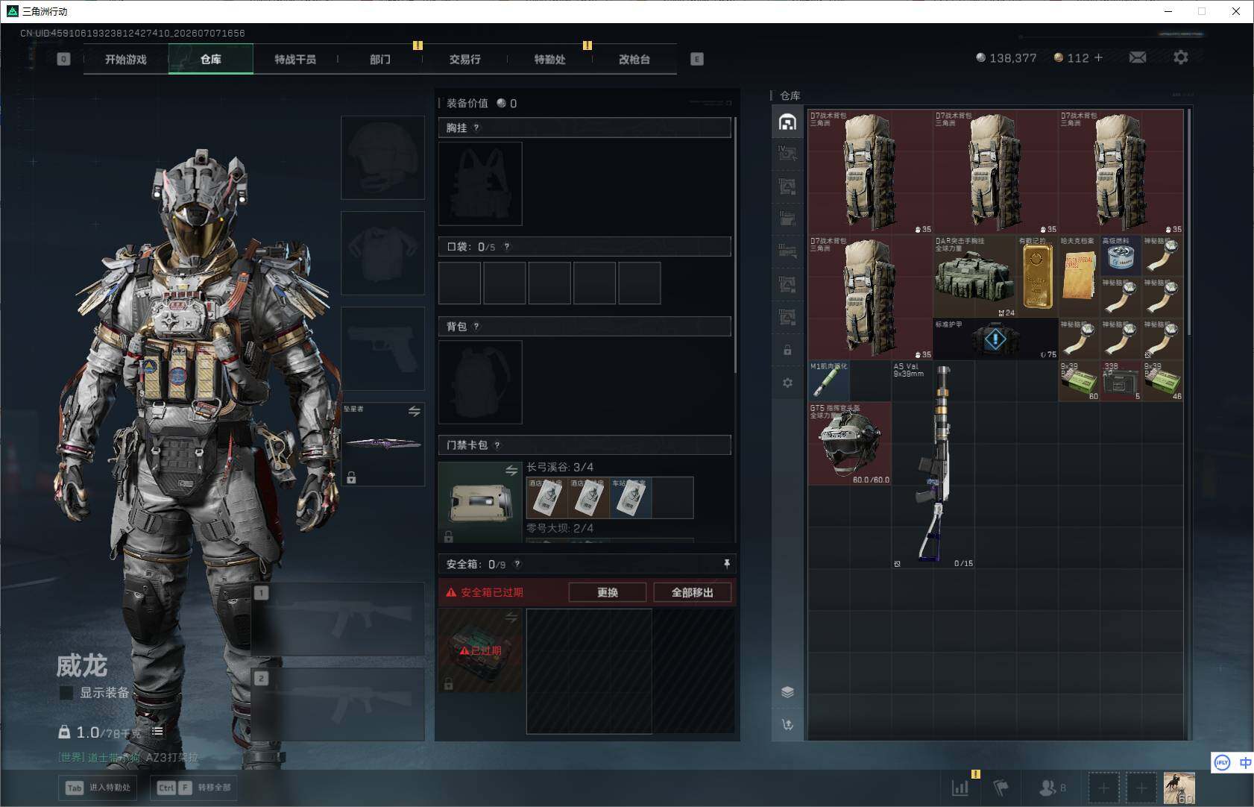Image resolution: width=1254 pixels, height=807 pixels.
Task: Click the stack-sort icon in warehouse sidebar
Action: pos(787,691)
